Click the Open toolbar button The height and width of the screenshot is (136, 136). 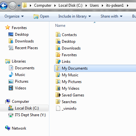tap(41, 16)
